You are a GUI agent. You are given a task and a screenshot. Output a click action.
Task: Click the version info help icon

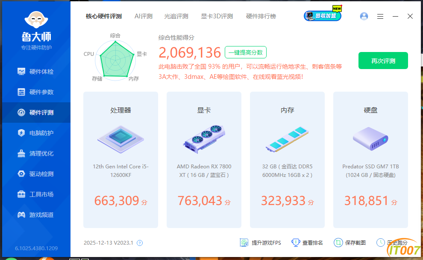coord(139,243)
